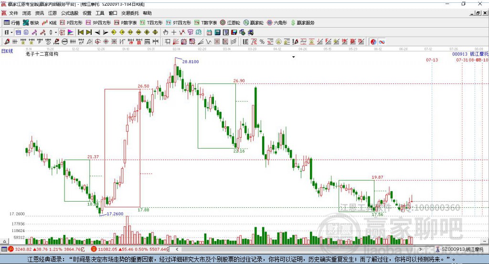Open the 文件 menu
The image size is (489, 264).
13,13
